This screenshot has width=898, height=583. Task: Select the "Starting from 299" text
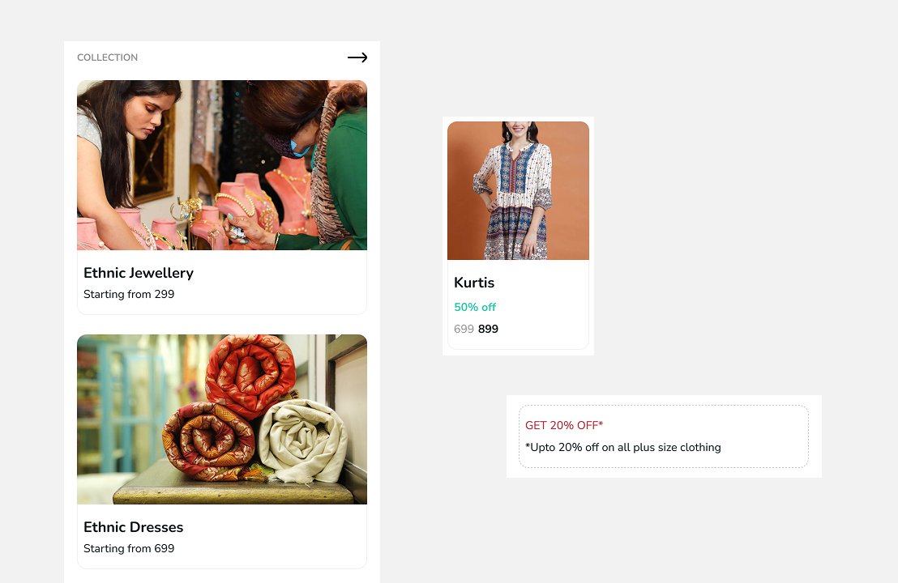click(129, 294)
